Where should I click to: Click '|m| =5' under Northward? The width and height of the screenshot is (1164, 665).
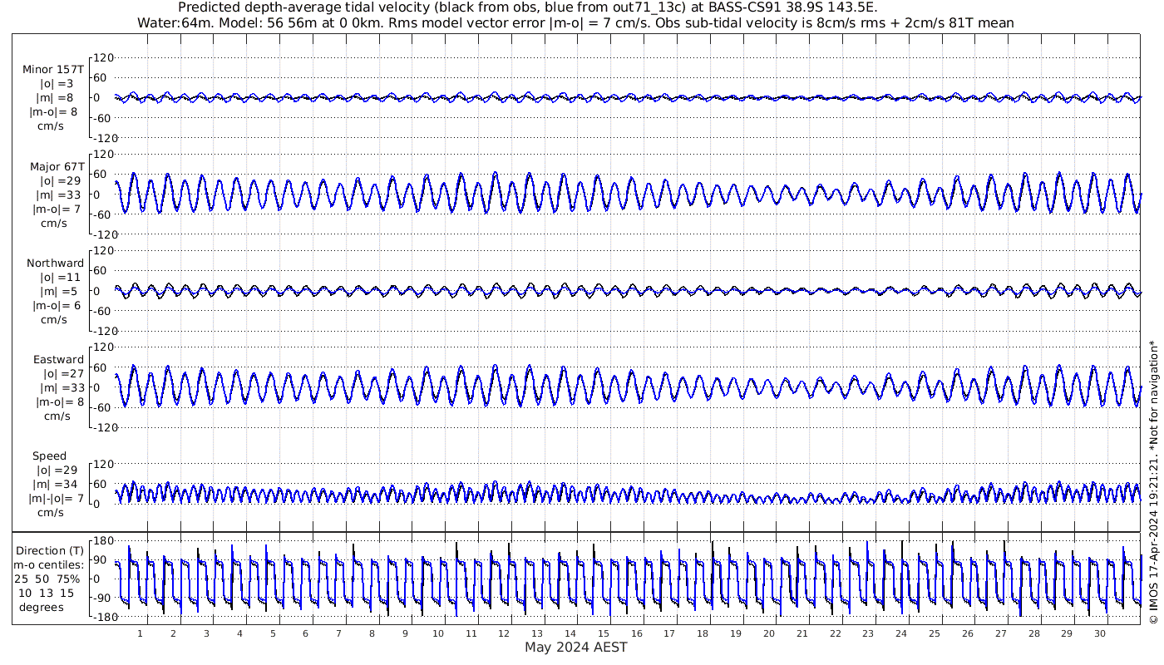(58, 291)
